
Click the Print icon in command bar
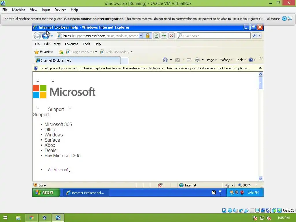197,60
